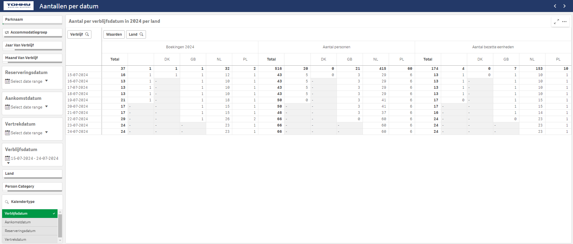The width and height of the screenshot is (573, 244).
Task: Click the Aantal bezette eenheden column header
Action: [493, 47]
